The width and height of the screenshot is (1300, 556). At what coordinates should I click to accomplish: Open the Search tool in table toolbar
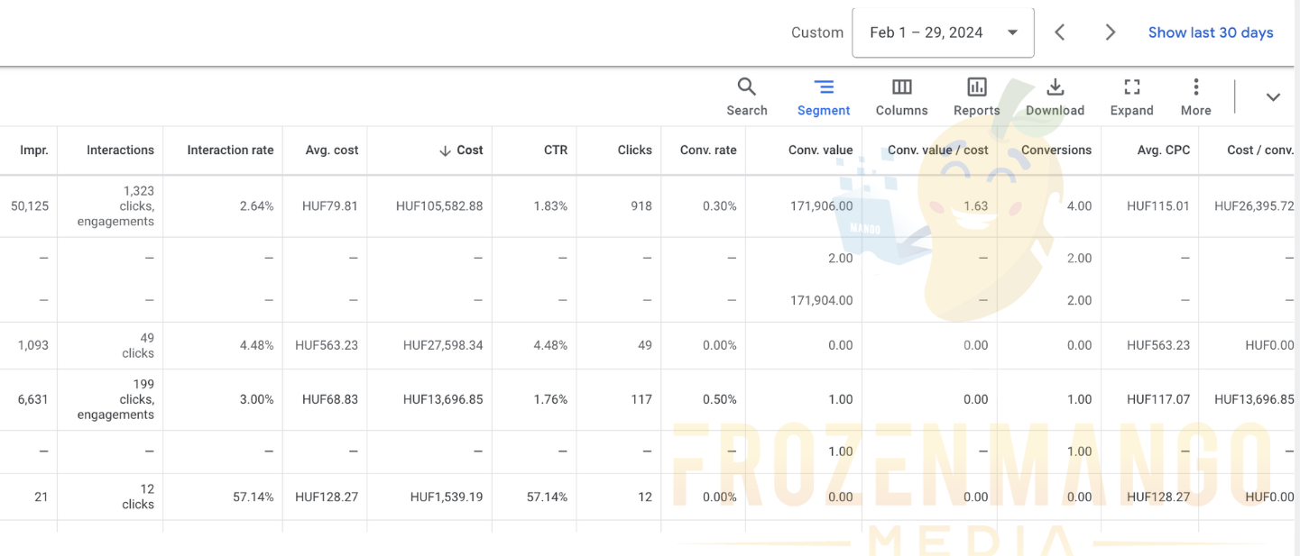pyautogui.click(x=746, y=96)
